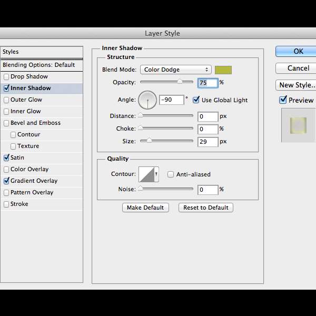The image size is (316, 316).
Task: Click the Size value input field
Action: click(x=208, y=142)
